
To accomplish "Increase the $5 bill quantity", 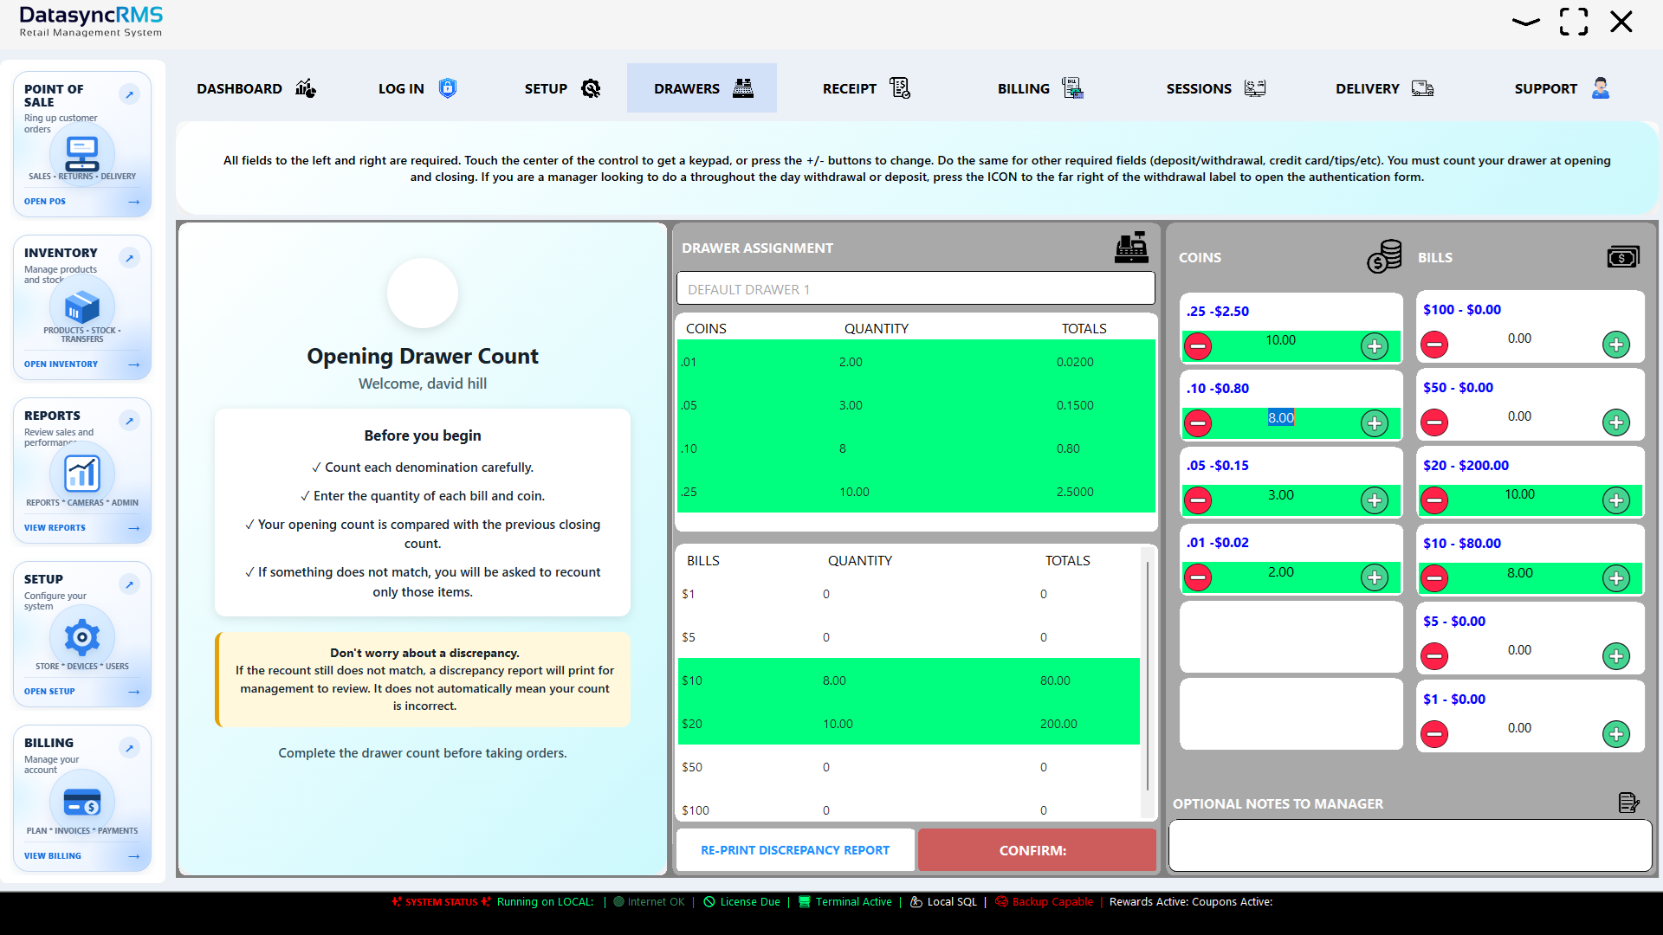I will 1616,656.
